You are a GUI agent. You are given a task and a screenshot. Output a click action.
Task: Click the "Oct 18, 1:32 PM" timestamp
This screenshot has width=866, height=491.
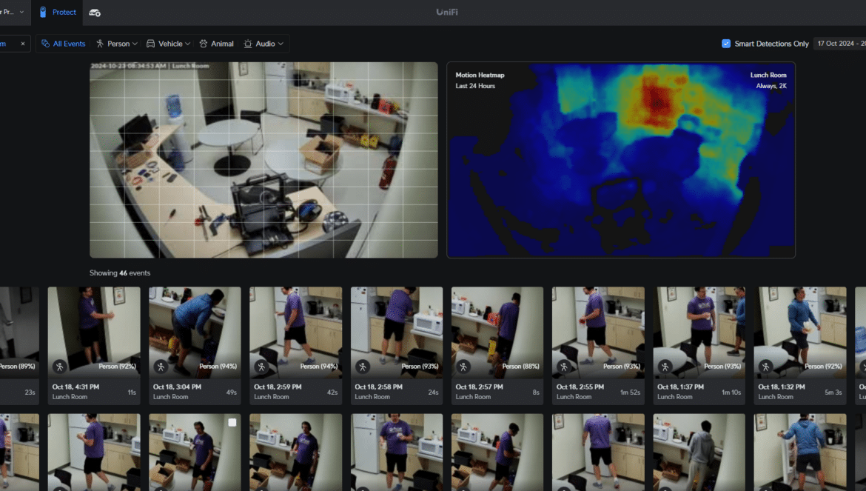(x=782, y=387)
